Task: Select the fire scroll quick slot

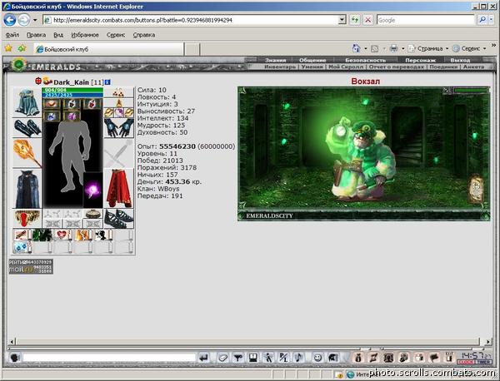Action: (x=82, y=235)
